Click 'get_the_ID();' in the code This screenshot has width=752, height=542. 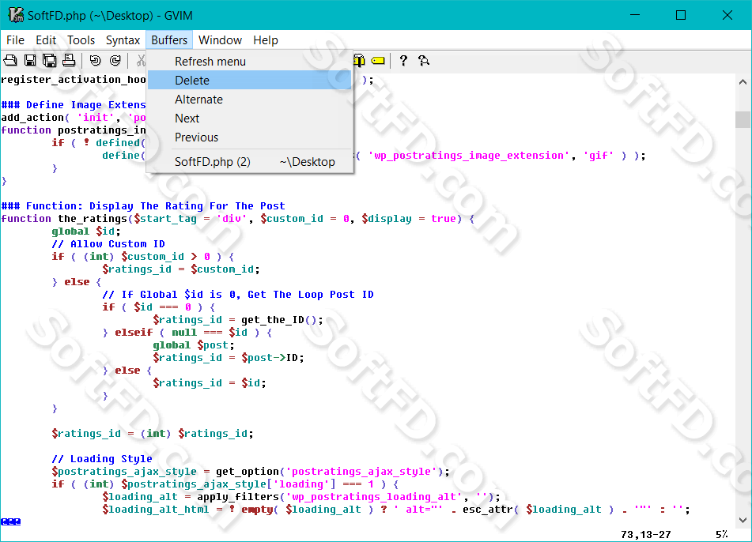(282, 320)
